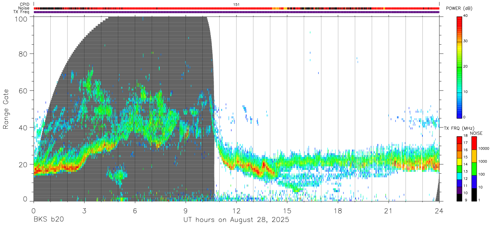Select the 14 tick on the TX FRQ legend
The height and width of the screenshot is (228, 494).
click(466, 164)
